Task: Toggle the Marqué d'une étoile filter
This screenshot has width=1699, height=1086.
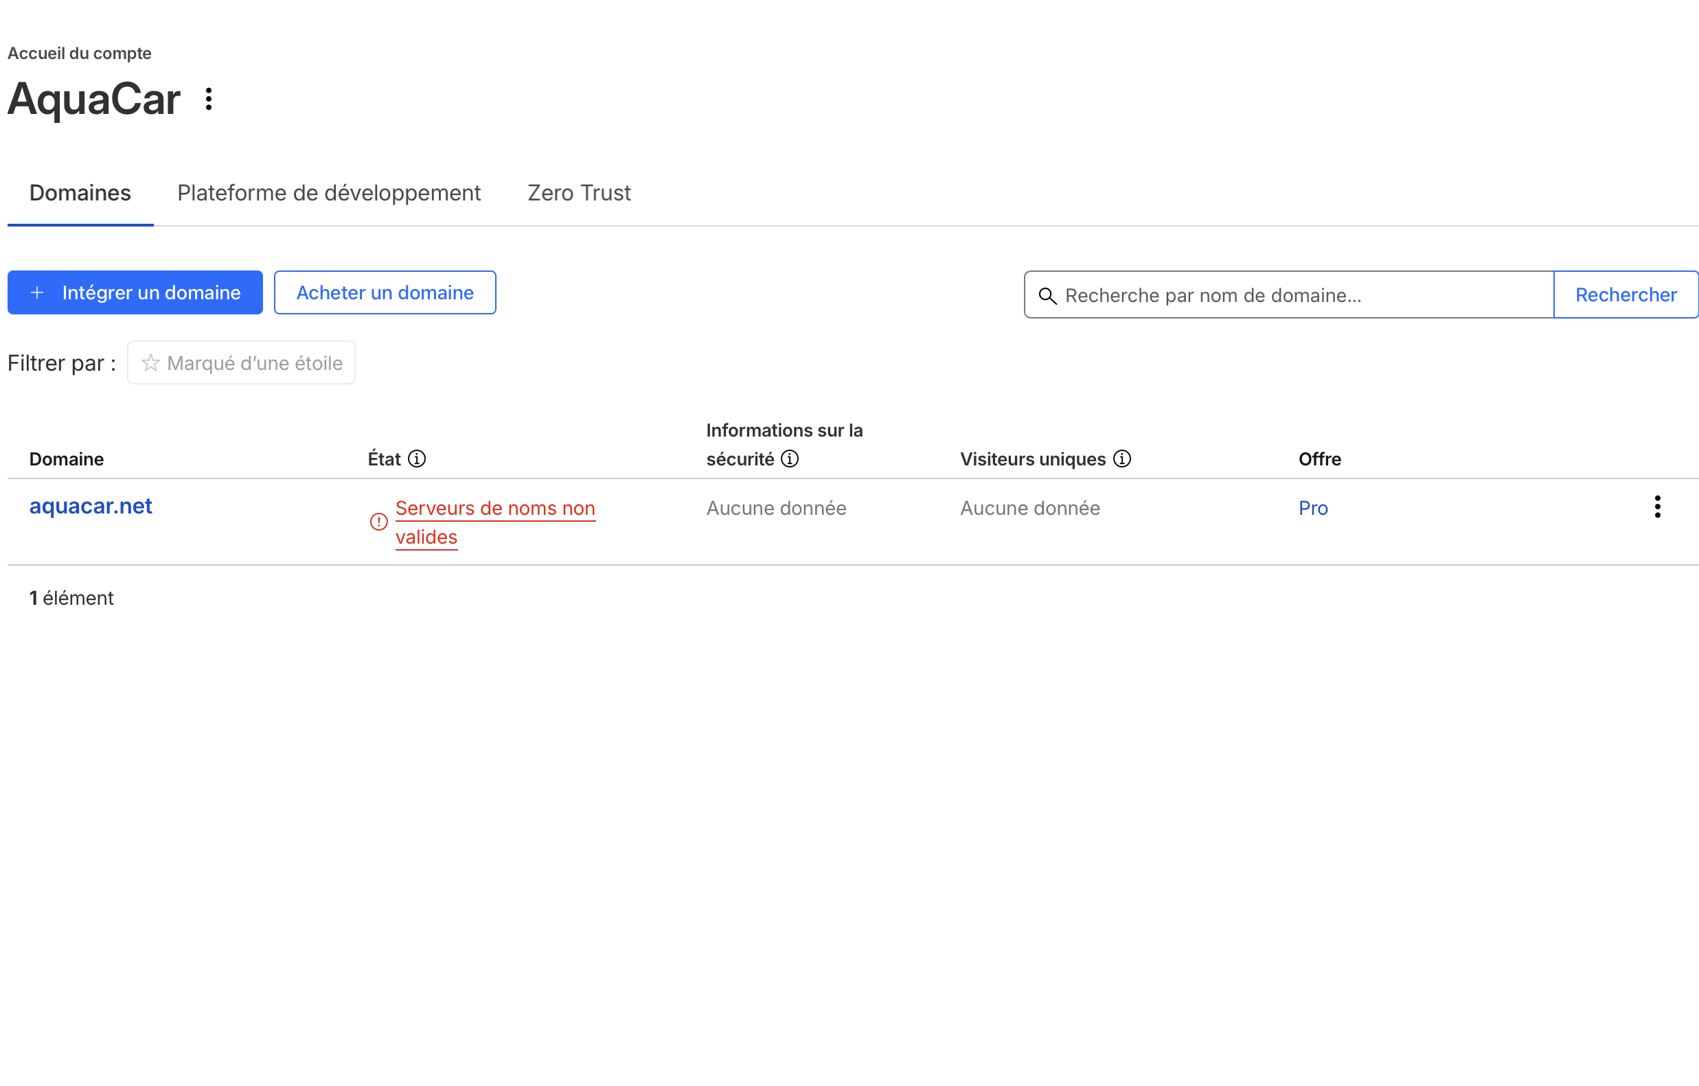Action: [x=241, y=363]
